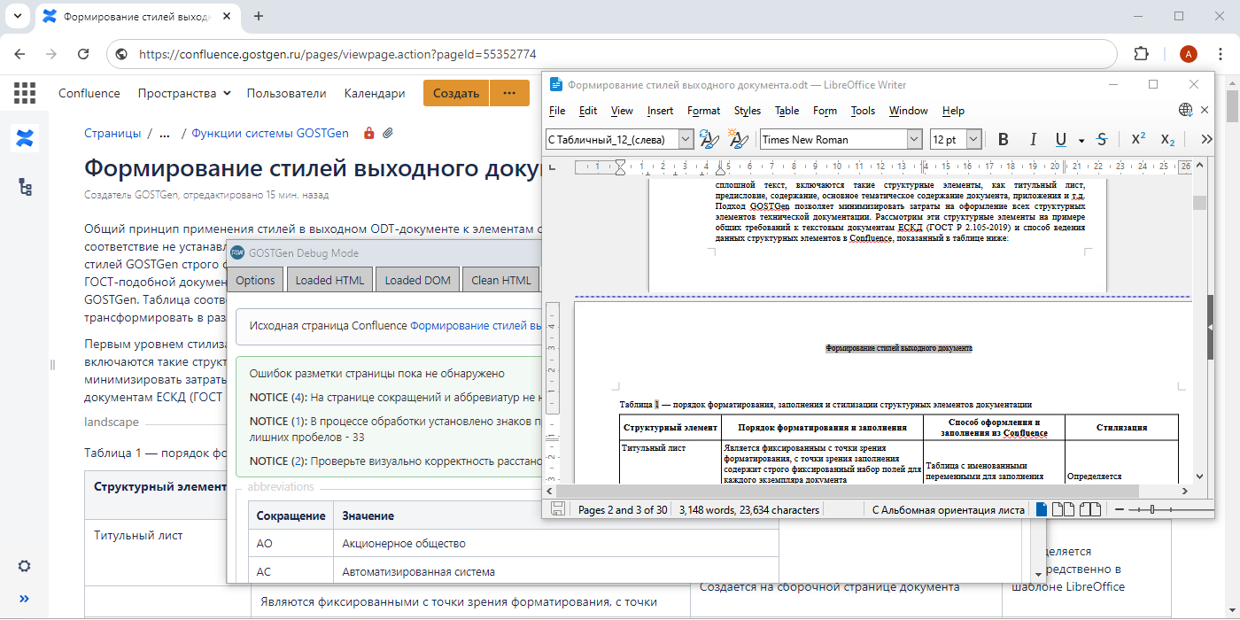The image size is (1240, 620).
Task: Apply subscript in Writer toolbar
Action: 1167,139
